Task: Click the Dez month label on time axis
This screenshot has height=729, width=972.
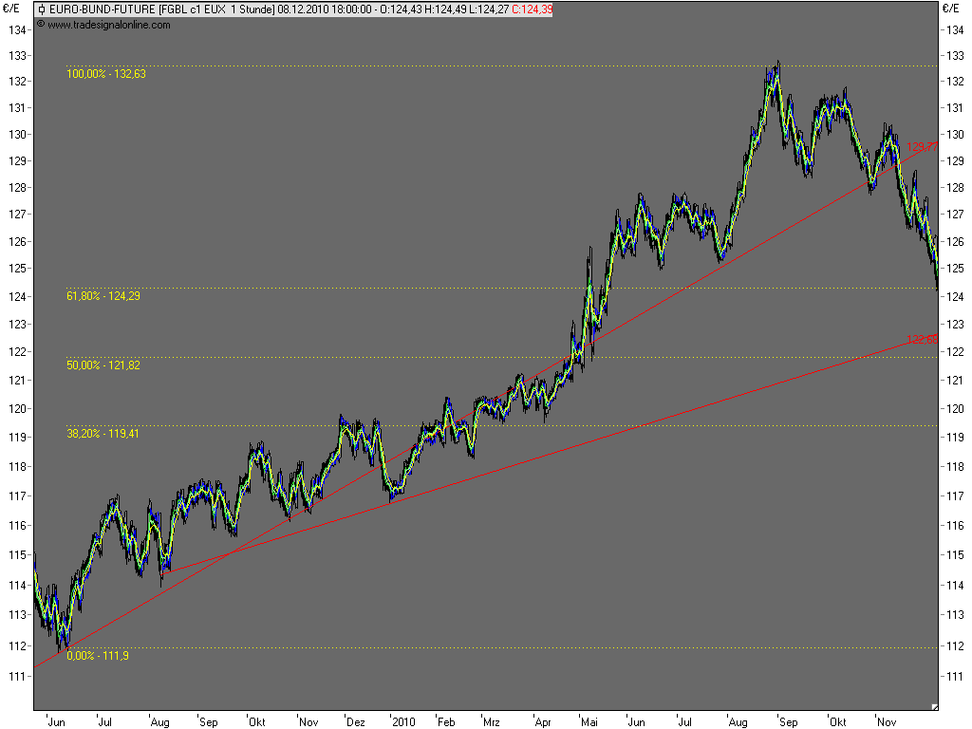Action: tap(356, 721)
